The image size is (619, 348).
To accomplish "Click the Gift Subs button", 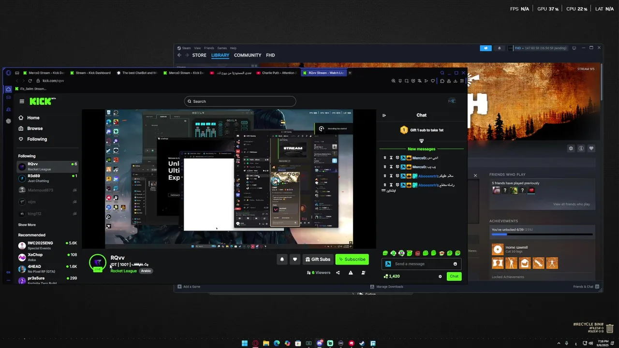I will pos(318,260).
